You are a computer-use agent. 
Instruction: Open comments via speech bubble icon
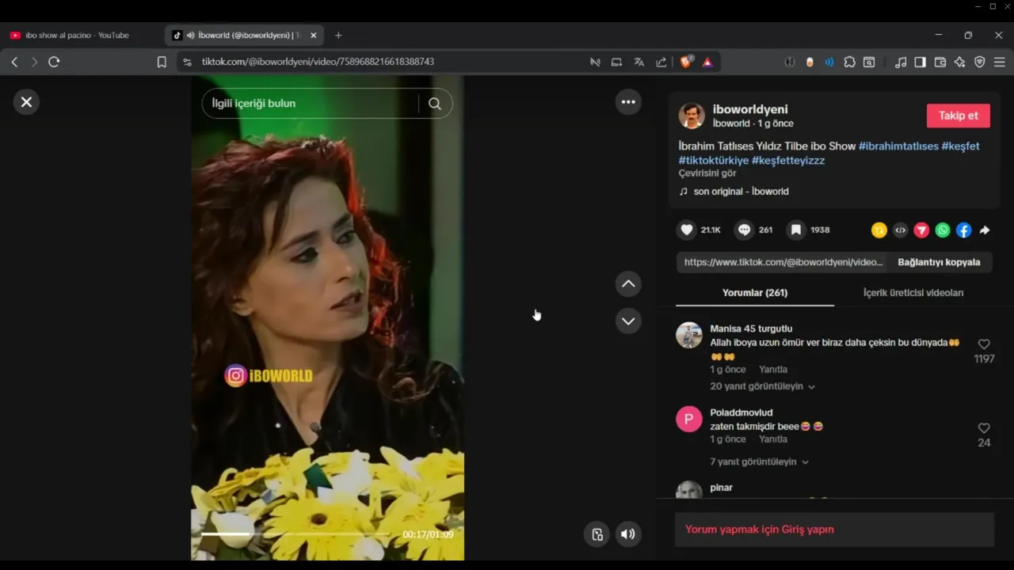click(x=744, y=230)
